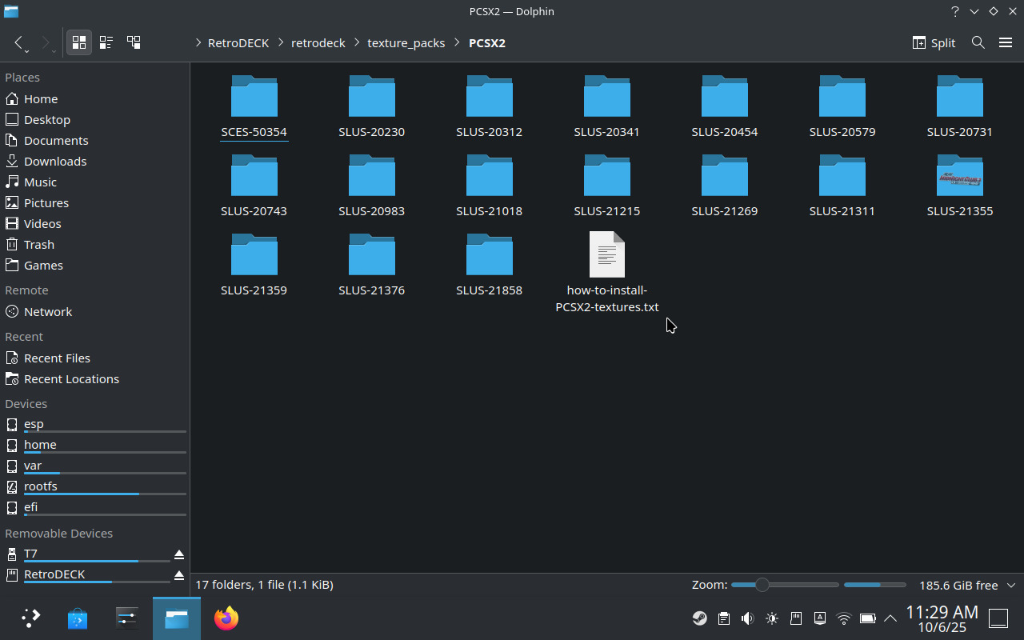Open Firefox from the taskbar
The width and height of the screenshot is (1024, 640).
pos(226,618)
